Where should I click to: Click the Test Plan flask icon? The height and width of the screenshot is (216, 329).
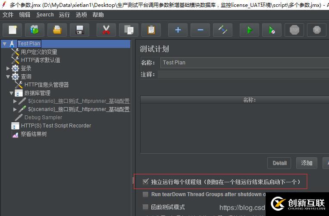(12, 44)
